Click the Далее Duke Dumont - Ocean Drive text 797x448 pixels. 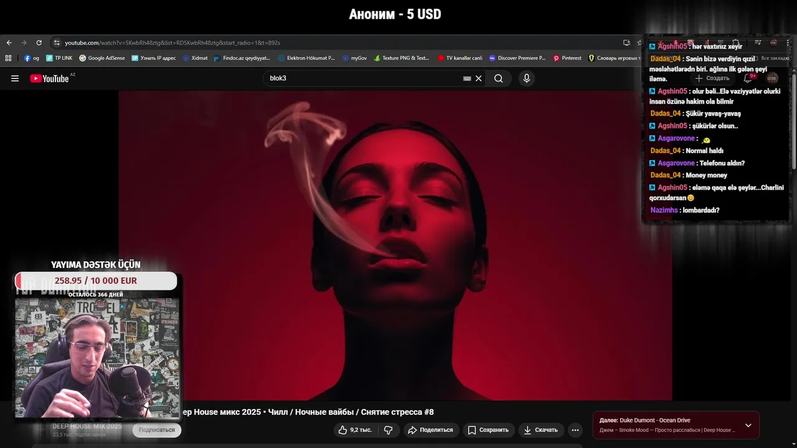click(x=644, y=421)
